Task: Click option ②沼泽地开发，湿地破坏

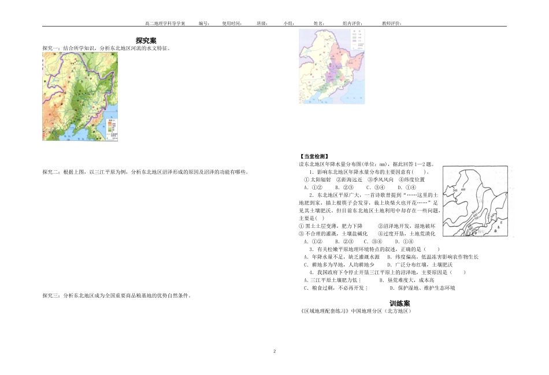Action: point(406,226)
